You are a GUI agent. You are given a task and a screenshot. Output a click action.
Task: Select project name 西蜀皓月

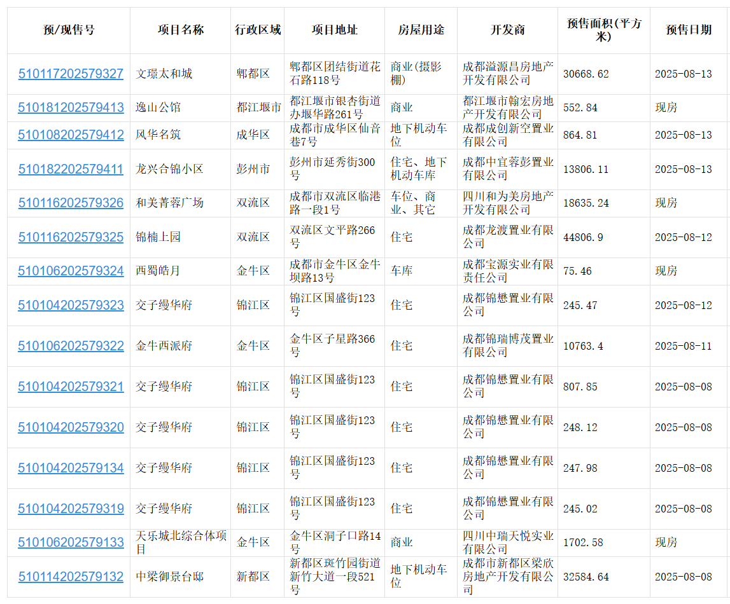click(x=158, y=271)
